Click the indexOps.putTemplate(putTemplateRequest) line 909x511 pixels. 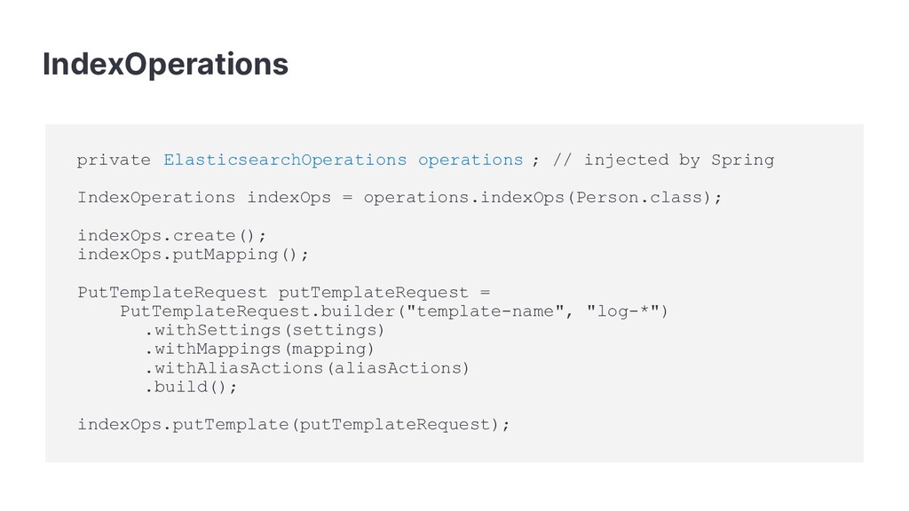point(293,424)
